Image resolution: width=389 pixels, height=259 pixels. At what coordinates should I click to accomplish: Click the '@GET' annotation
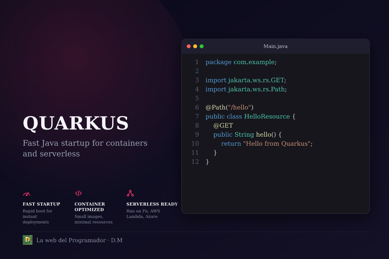click(223, 126)
